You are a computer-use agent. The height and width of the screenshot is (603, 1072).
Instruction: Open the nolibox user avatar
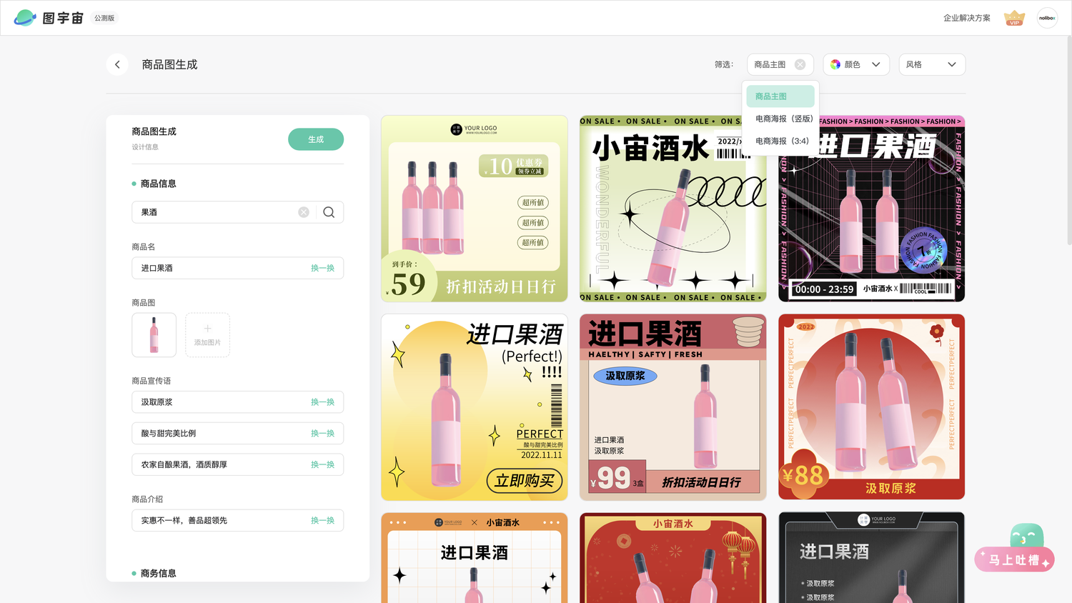click(x=1047, y=18)
